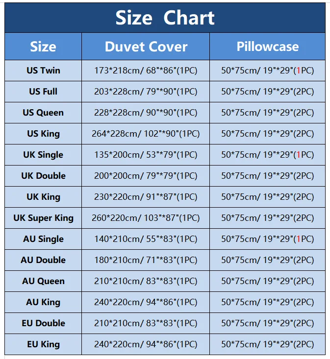Select the Pillowcase column header
330x359 pixels.
pyautogui.click(x=267, y=47)
